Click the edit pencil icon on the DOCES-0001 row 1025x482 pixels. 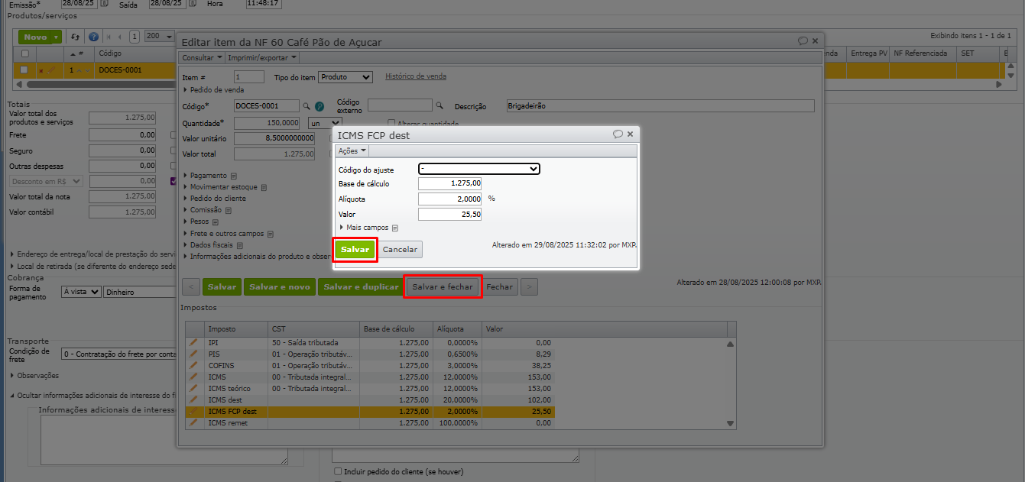[x=51, y=70]
